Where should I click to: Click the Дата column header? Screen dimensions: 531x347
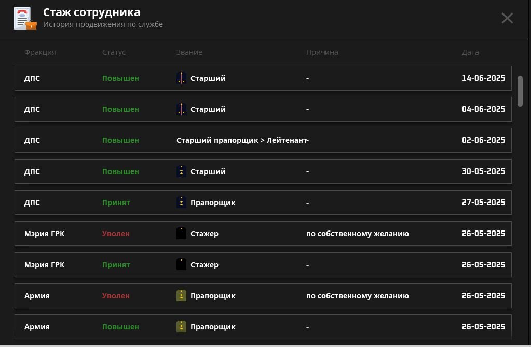pyautogui.click(x=470, y=52)
